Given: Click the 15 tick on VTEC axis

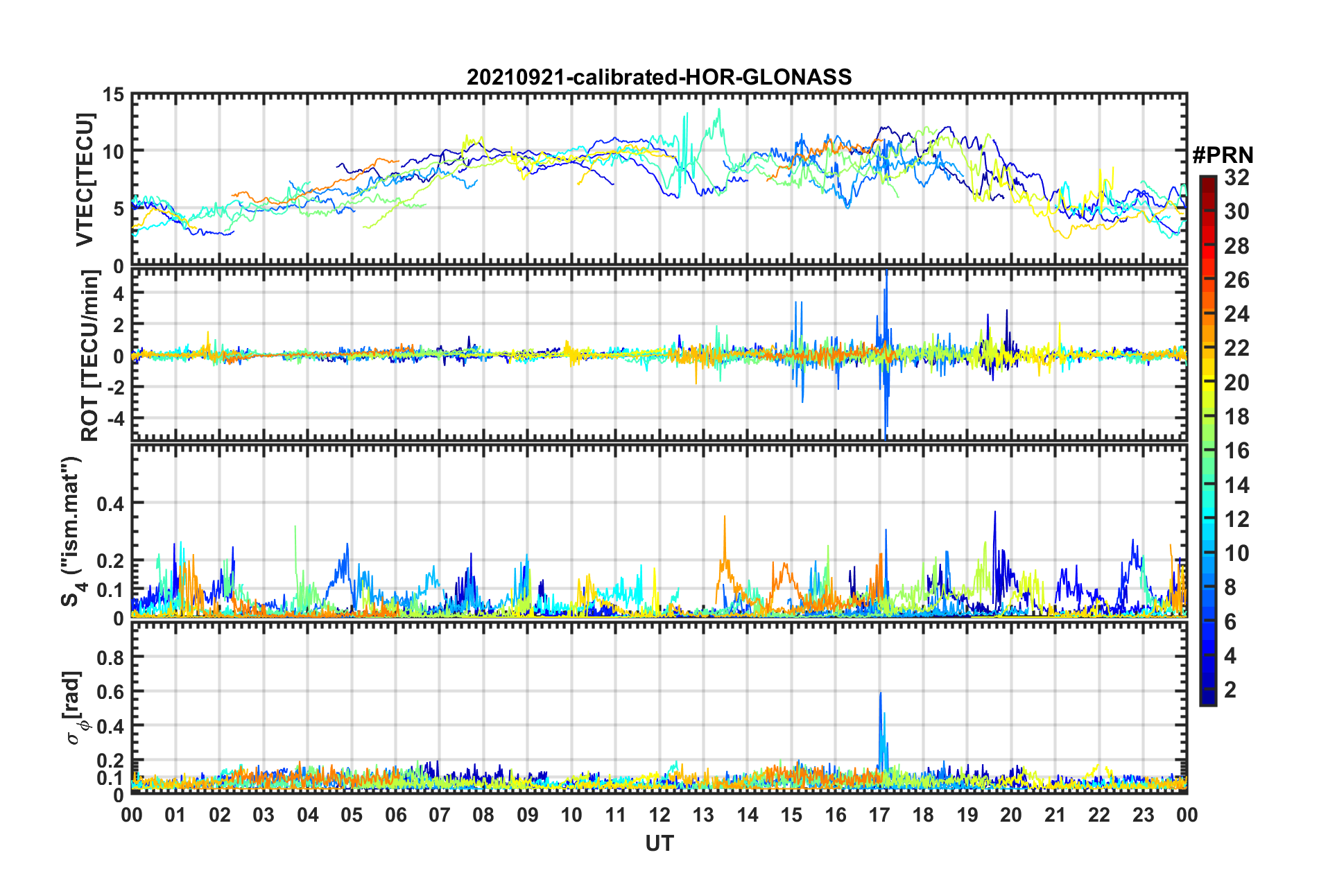Looking at the screenshot, I should click(114, 94).
